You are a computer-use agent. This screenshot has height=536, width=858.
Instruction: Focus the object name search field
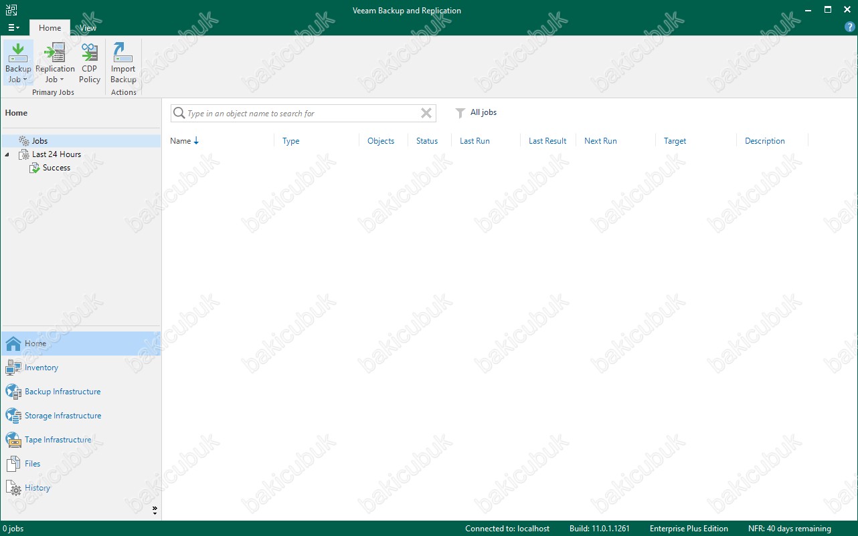point(303,114)
